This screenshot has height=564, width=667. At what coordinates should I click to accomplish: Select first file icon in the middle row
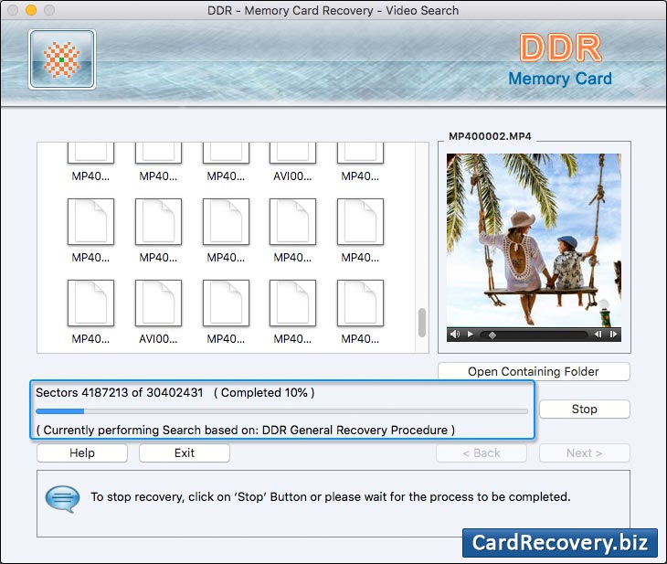90,221
